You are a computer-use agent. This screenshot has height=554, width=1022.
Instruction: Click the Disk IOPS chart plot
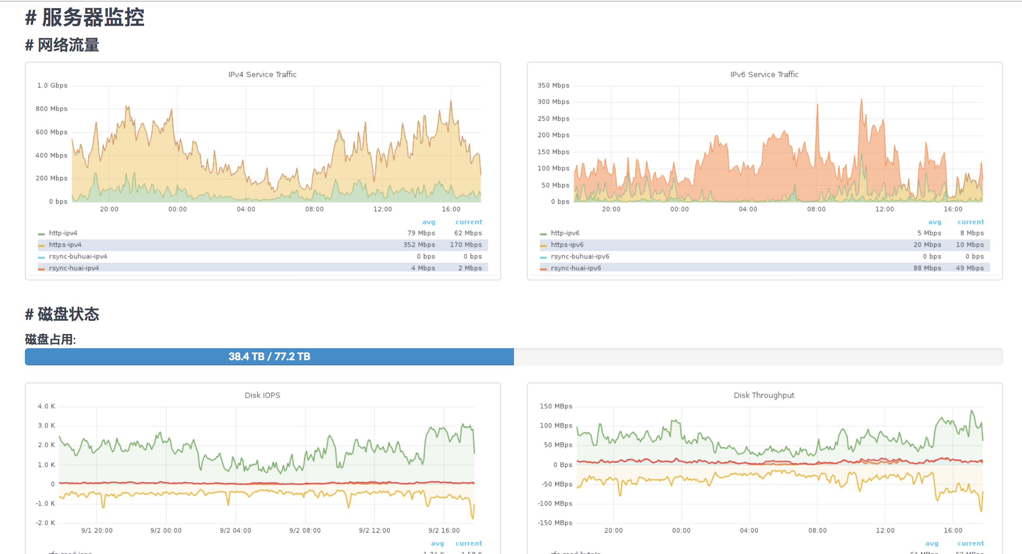pyautogui.click(x=266, y=465)
